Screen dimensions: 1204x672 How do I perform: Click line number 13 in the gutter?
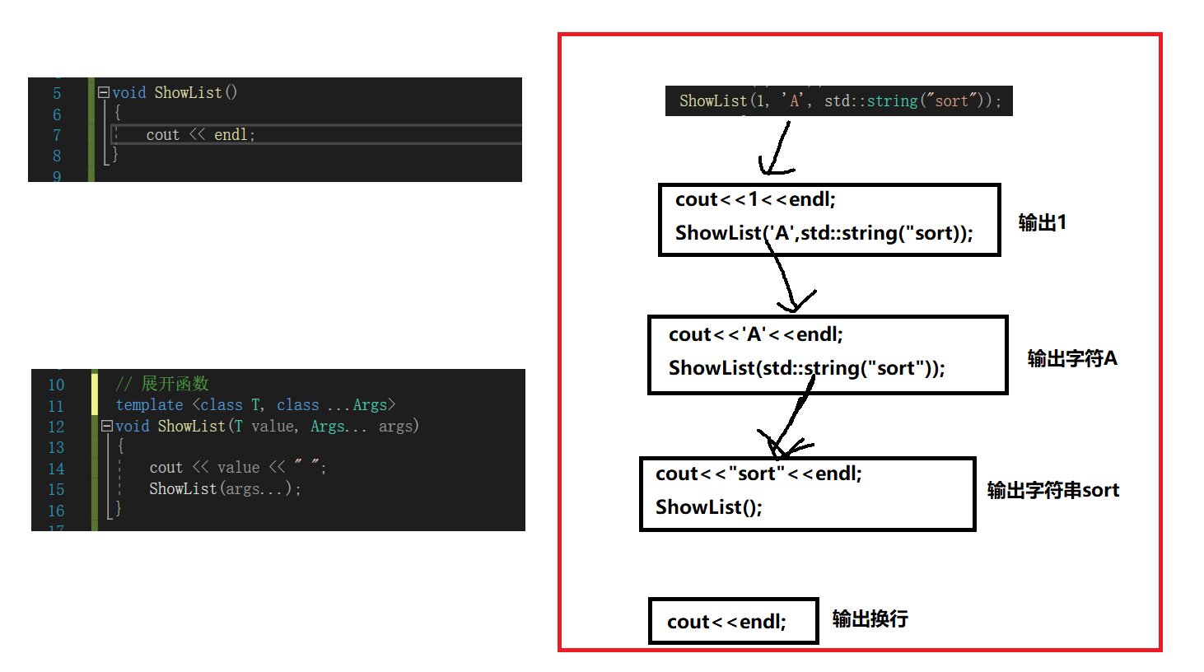click(x=56, y=447)
